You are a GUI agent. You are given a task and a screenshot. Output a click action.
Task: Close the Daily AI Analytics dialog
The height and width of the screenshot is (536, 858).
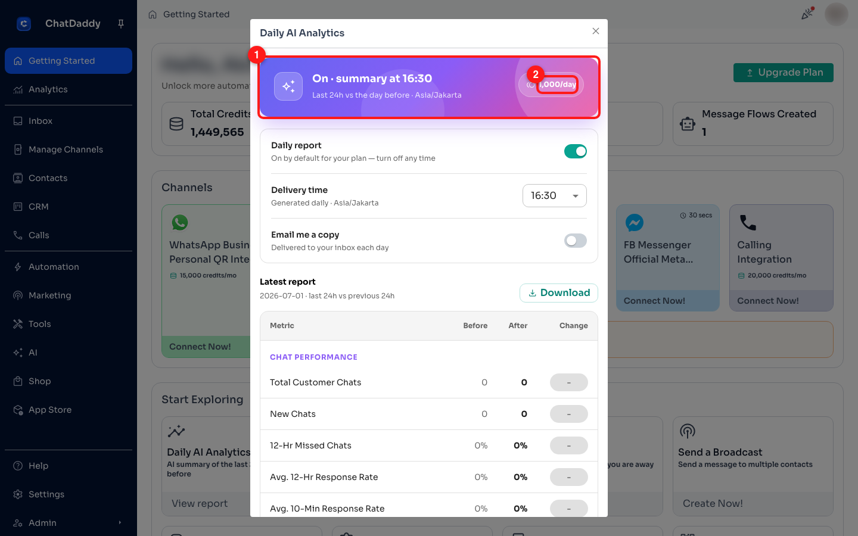[596, 31]
